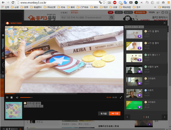Reload the page with refresh icon
The height and width of the screenshot is (130, 171).
13,3
